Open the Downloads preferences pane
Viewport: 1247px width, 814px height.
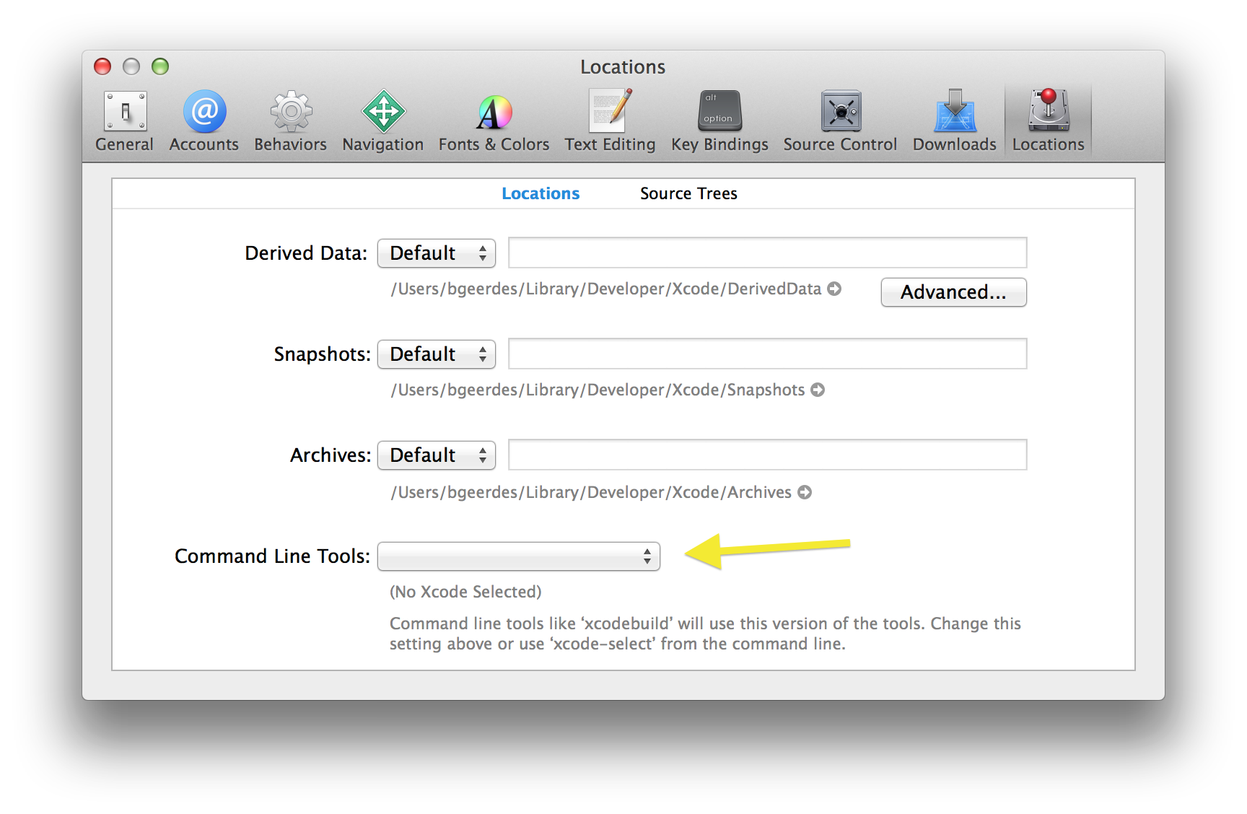955,121
